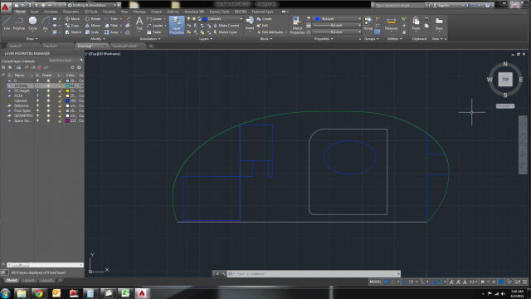Click color swatch of Space for layer
Viewport: 531px width, 299px height.
click(67, 120)
